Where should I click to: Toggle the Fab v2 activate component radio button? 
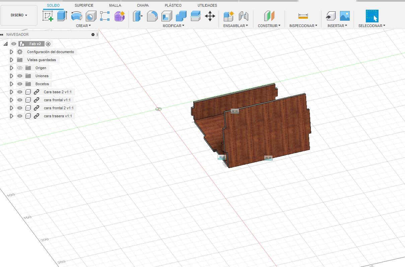click(48, 44)
